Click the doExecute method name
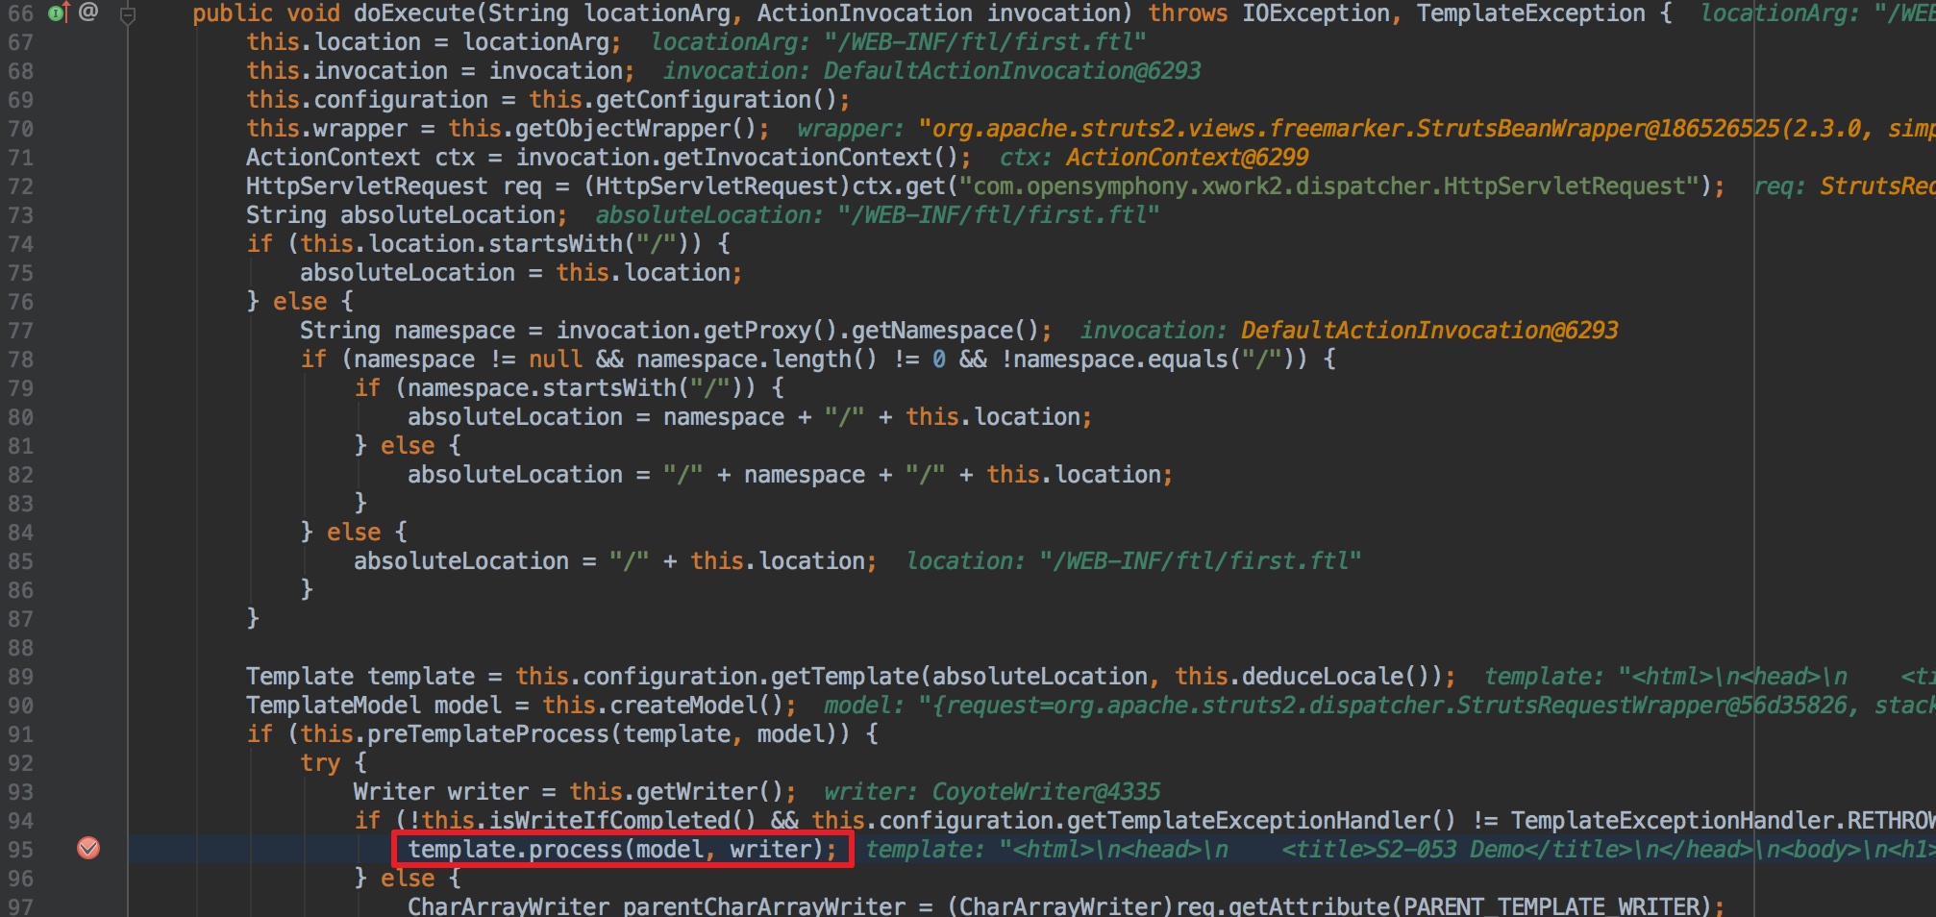 [x=413, y=13]
